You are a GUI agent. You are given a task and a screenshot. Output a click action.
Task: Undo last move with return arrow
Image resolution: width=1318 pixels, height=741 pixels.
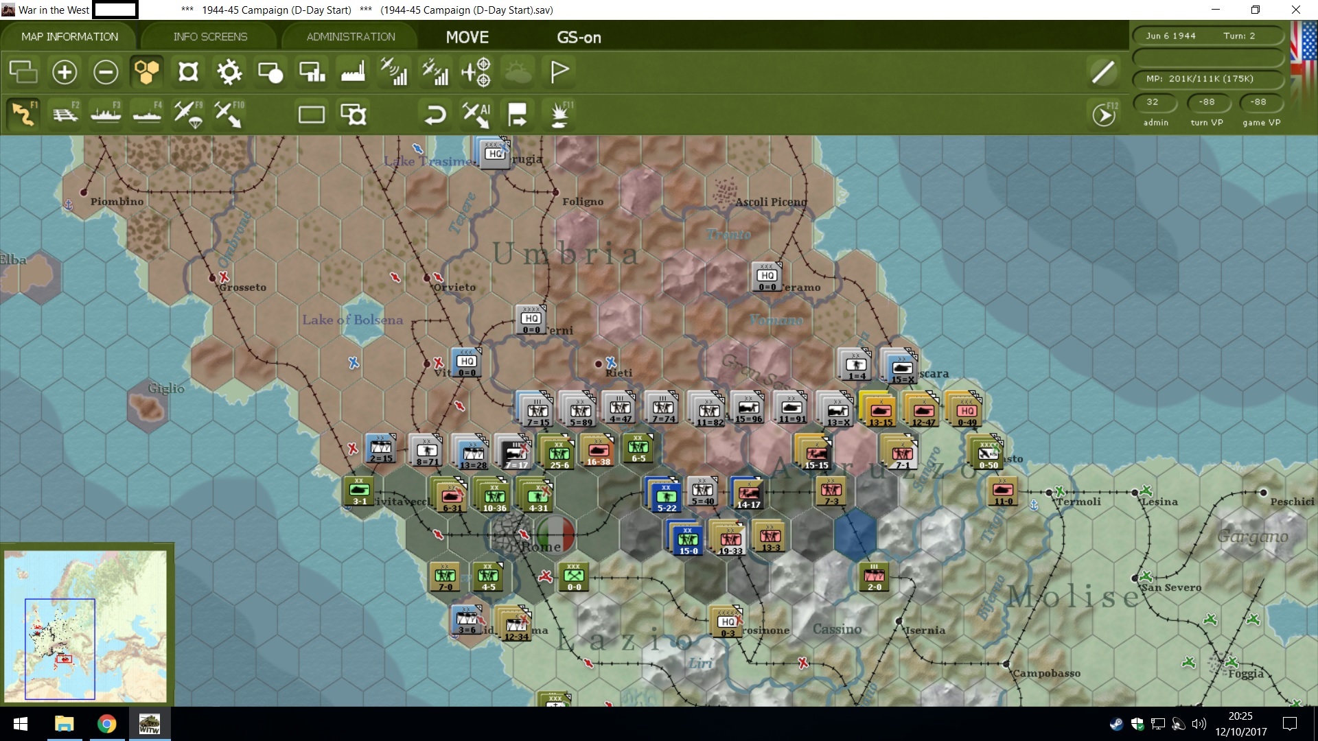(x=435, y=114)
